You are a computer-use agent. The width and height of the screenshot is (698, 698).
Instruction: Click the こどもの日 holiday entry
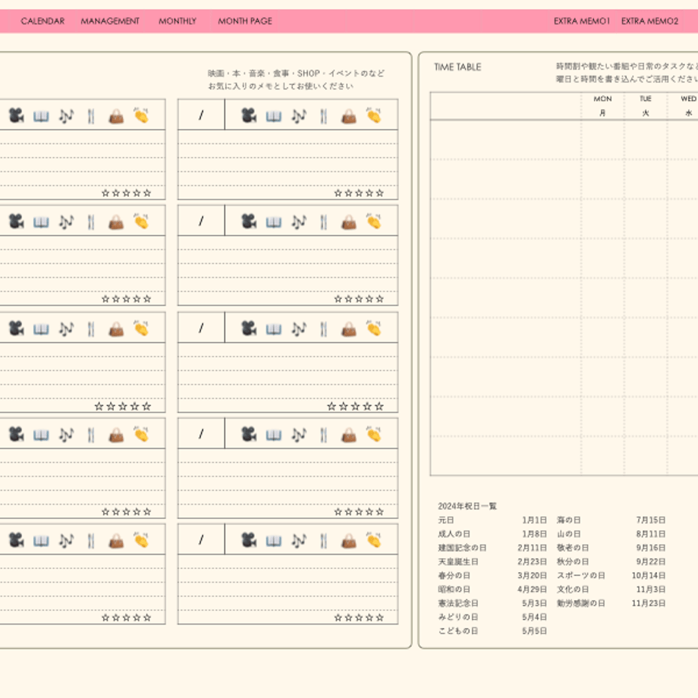[458, 630]
